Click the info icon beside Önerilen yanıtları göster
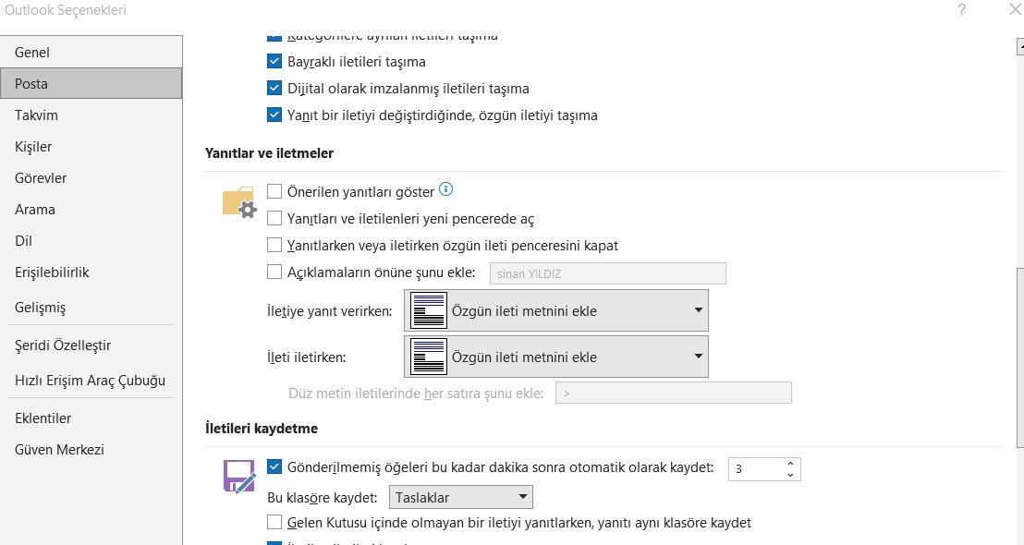1024x545 pixels. click(x=446, y=190)
